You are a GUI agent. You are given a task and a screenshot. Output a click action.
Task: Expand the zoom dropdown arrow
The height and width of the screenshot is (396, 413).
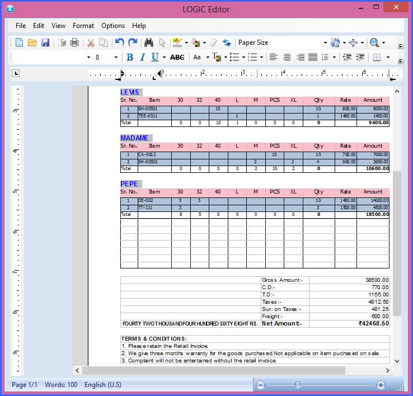[x=383, y=43]
